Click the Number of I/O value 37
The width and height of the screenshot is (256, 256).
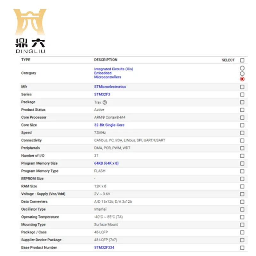pyautogui.click(x=96, y=156)
